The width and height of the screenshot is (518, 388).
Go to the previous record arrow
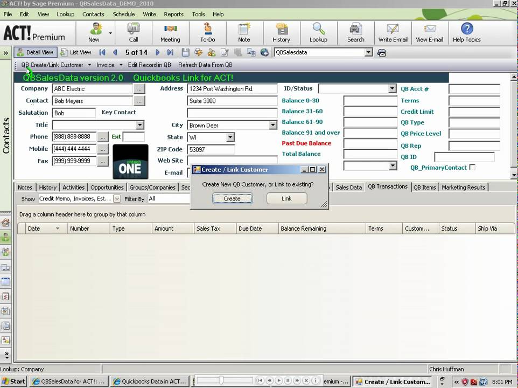[x=115, y=52]
